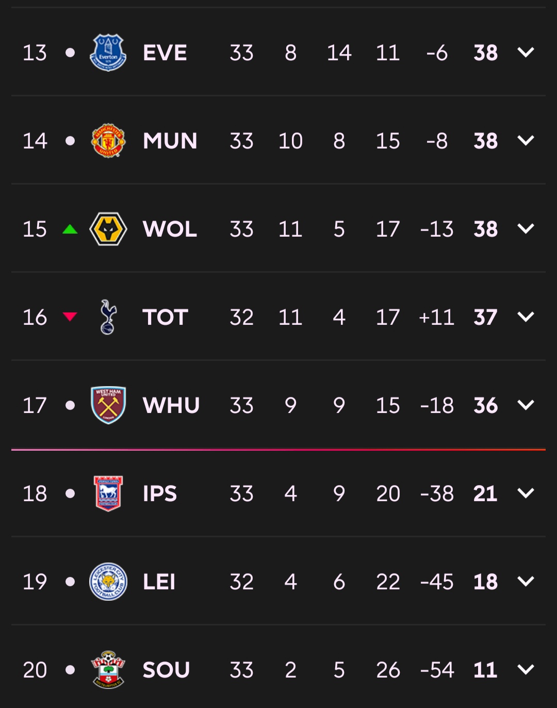Screen dimensions: 557x708
Task: Tap the Everton club crest
Action: click(x=108, y=53)
